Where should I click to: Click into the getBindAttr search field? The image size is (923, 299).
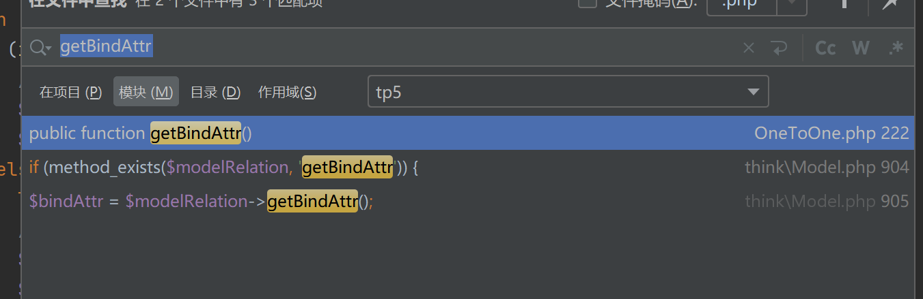410,48
